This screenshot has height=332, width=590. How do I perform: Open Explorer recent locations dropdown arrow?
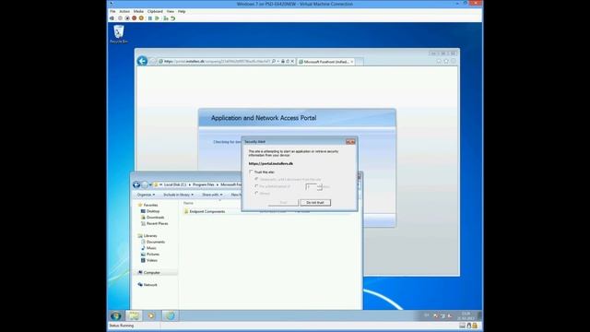(x=150, y=184)
